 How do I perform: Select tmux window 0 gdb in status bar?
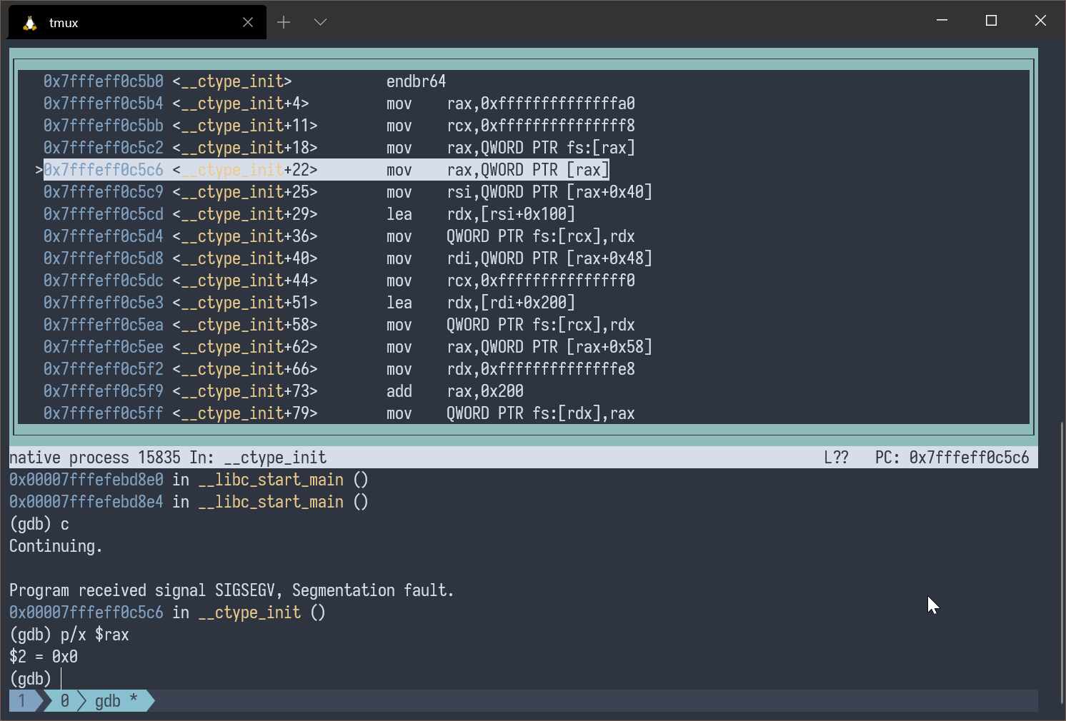click(107, 701)
